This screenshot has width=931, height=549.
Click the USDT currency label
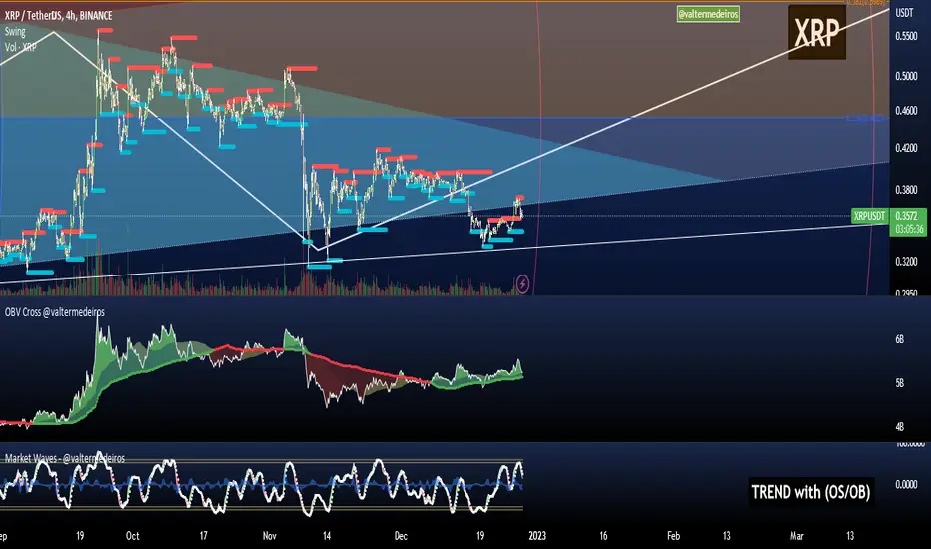tap(904, 13)
